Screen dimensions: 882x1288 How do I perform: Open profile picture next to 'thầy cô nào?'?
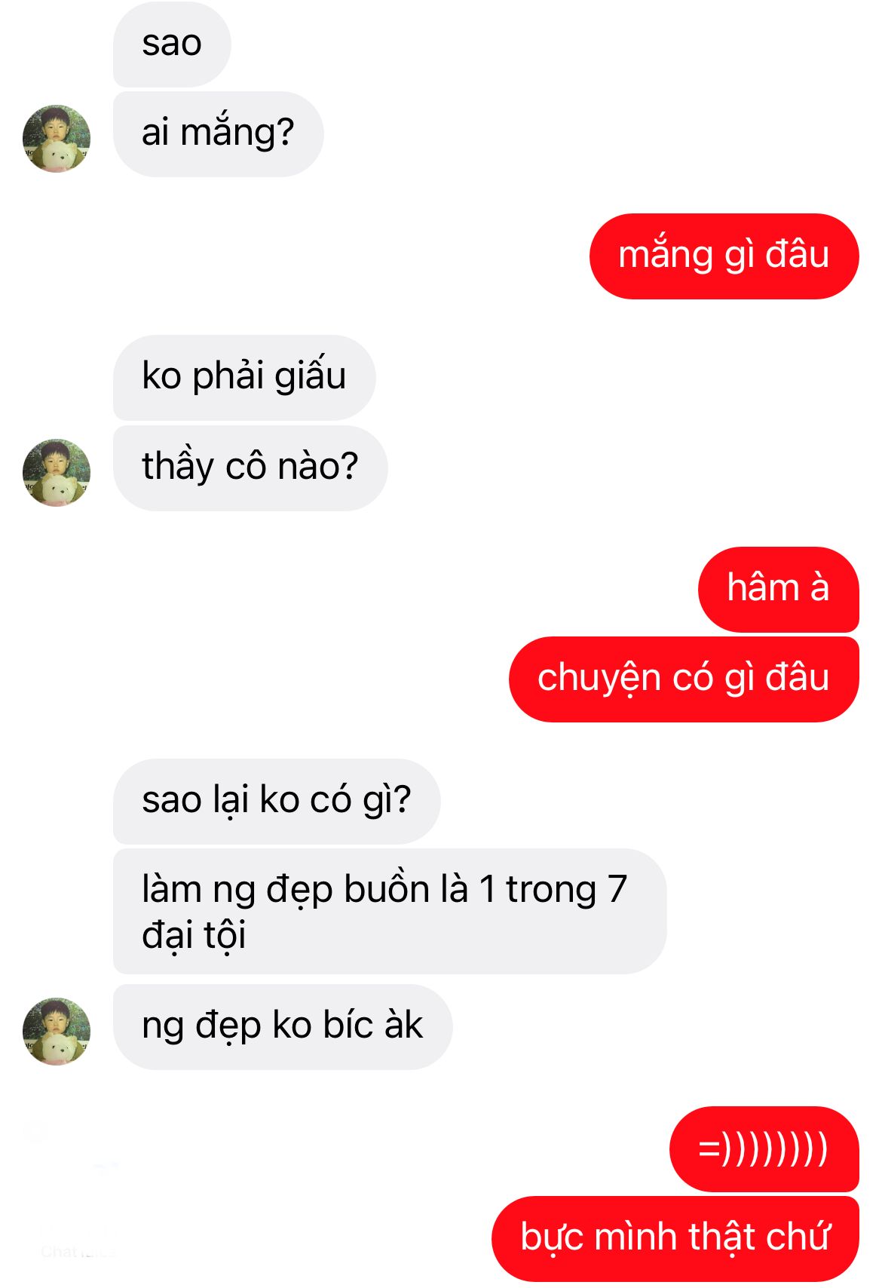tap(57, 473)
